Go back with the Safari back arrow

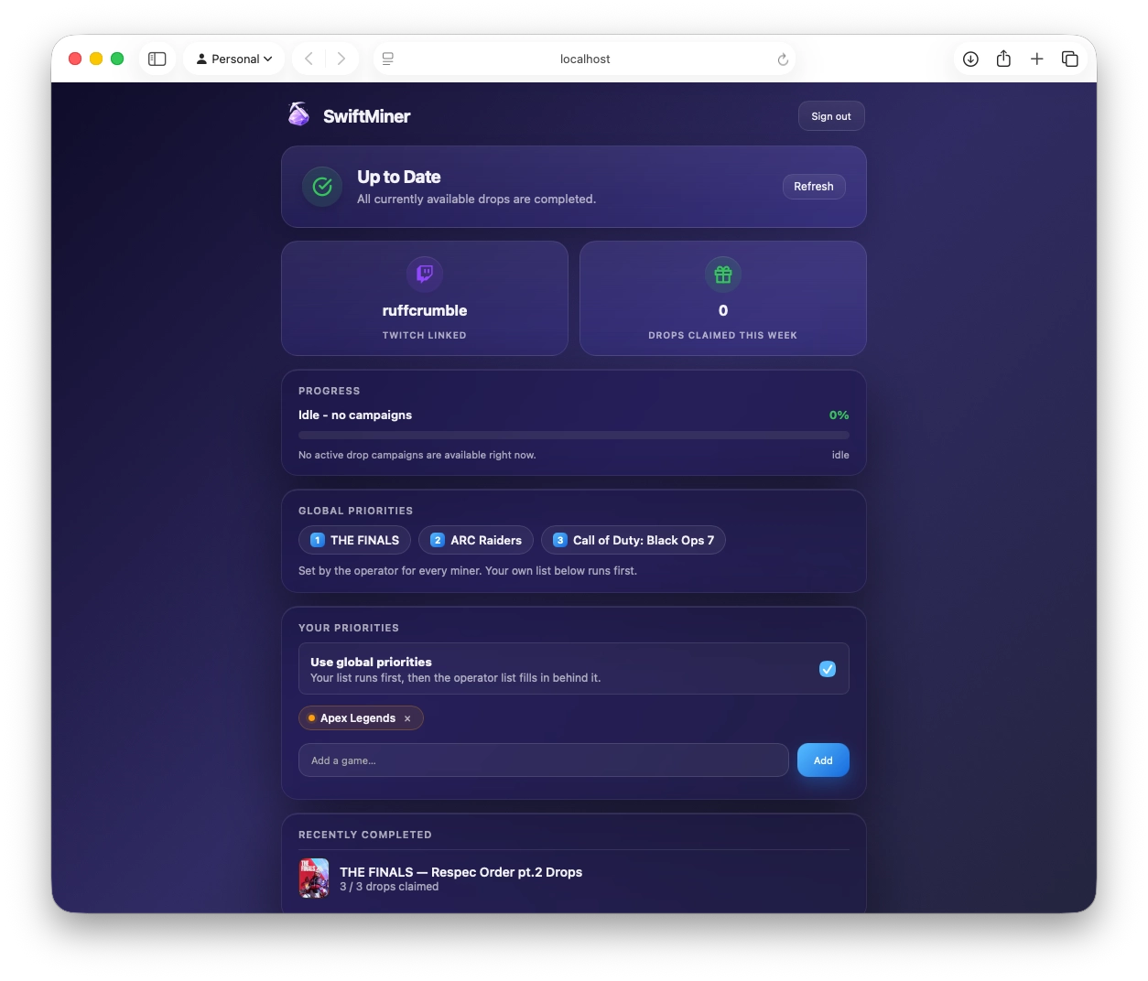pos(309,59)
